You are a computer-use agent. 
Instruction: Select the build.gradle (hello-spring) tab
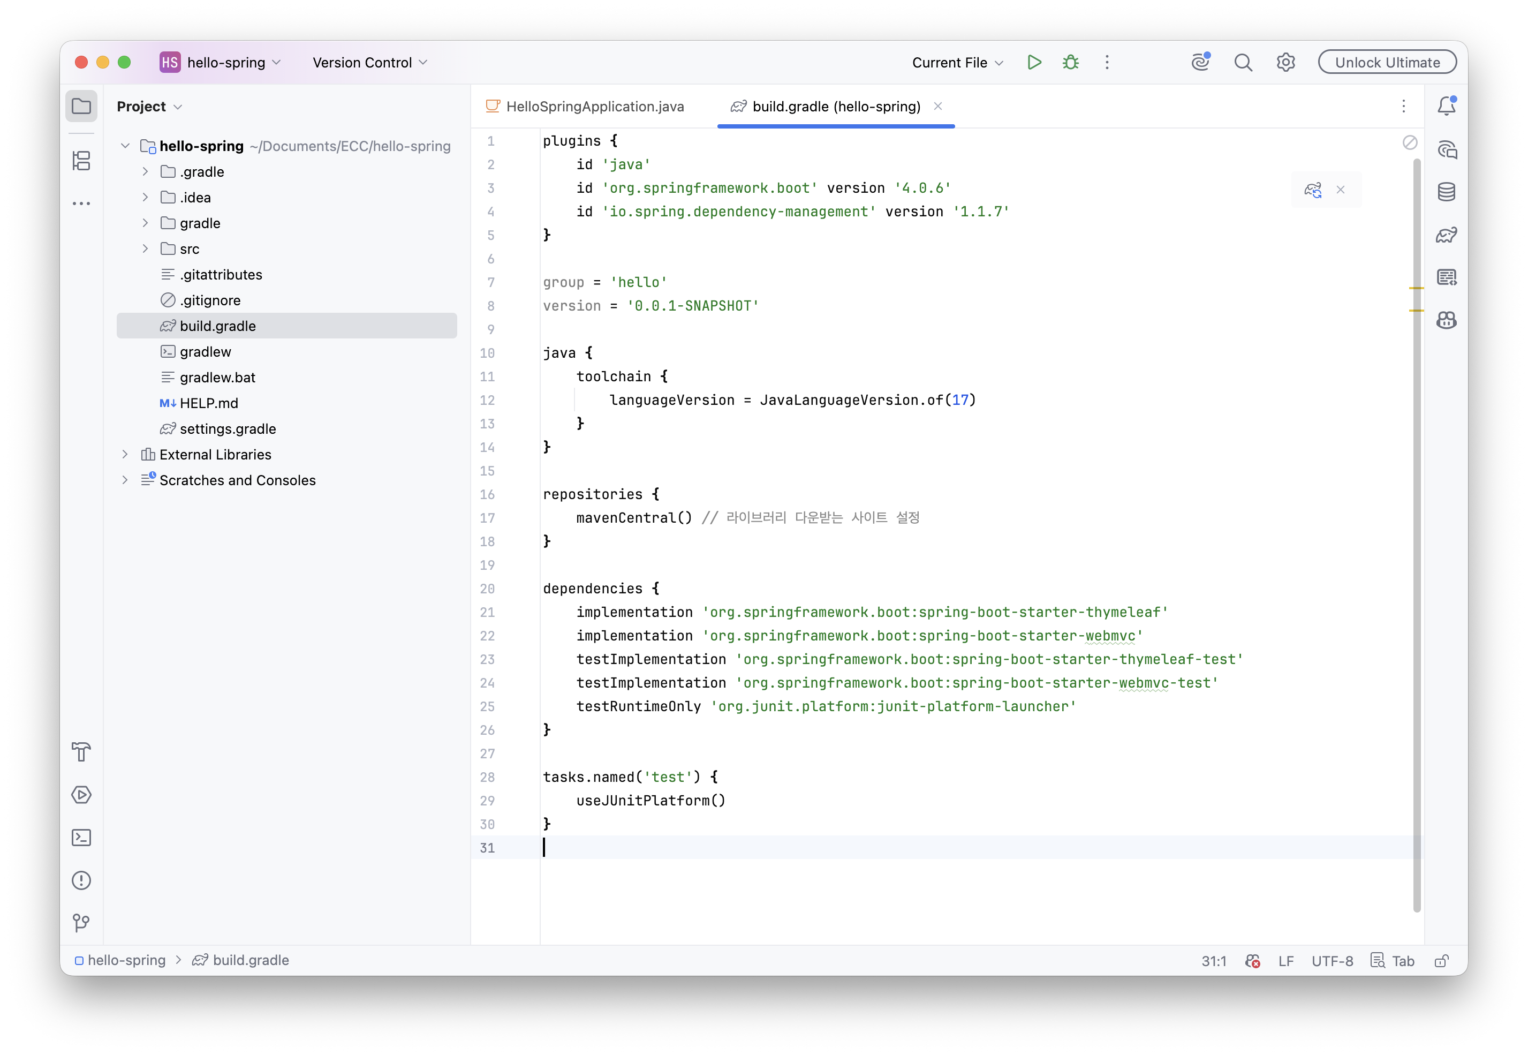pyautogui.click(x=835, y=107)
